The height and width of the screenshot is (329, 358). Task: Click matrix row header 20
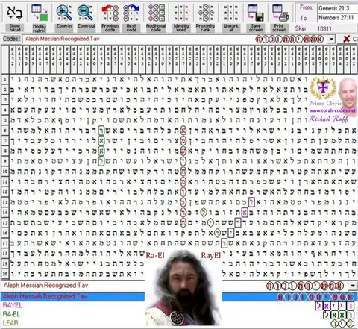click(x=5, y=274)
